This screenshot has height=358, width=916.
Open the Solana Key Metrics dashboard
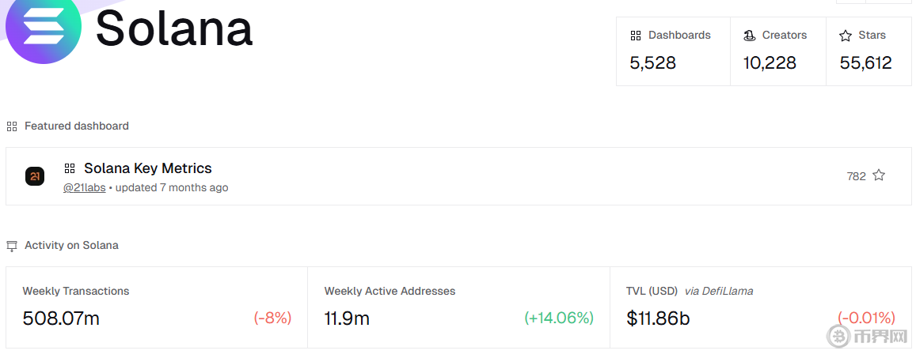[x=148, y=168]
